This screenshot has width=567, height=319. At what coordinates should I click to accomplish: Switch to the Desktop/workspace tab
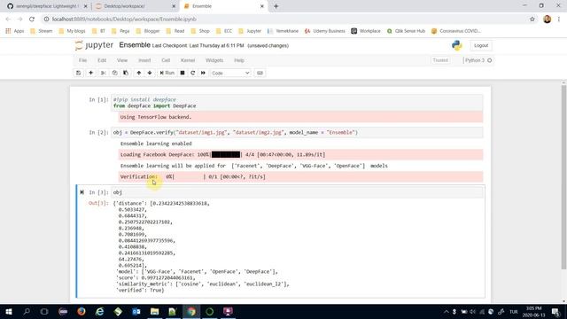136,6
